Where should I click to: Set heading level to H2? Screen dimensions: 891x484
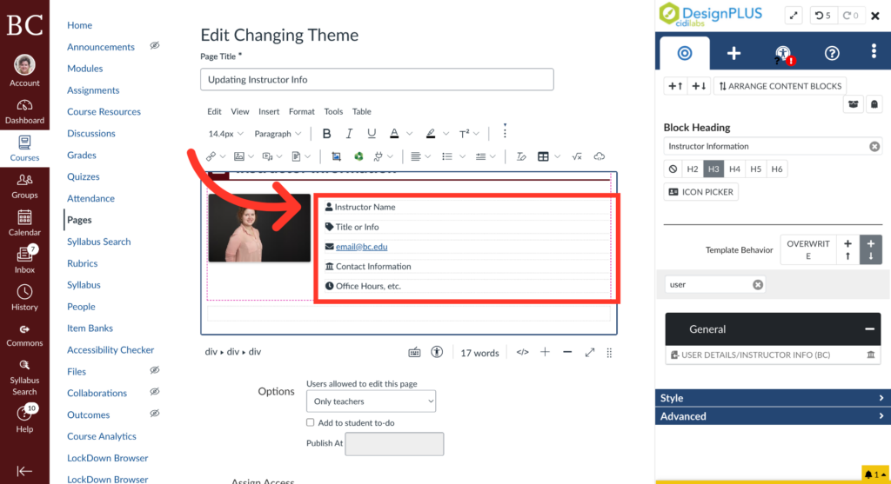pos(692,169)
